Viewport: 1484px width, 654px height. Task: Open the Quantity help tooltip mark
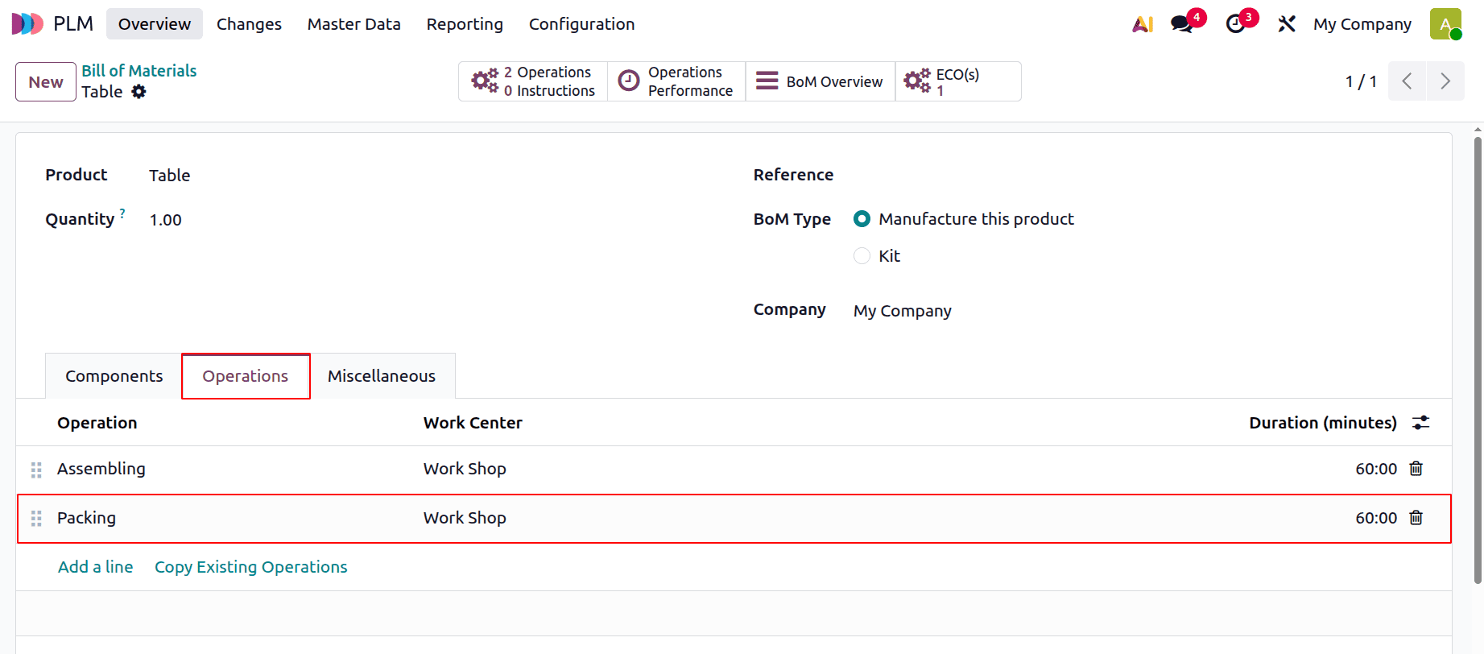tap(122, 213)
